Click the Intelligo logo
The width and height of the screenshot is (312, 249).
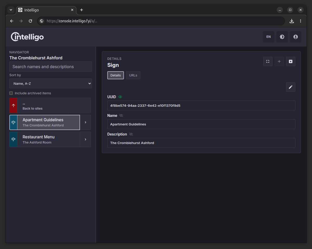[x=27, y=37]
